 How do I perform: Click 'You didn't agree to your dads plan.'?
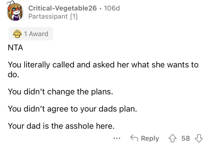[x=72, y=108]
